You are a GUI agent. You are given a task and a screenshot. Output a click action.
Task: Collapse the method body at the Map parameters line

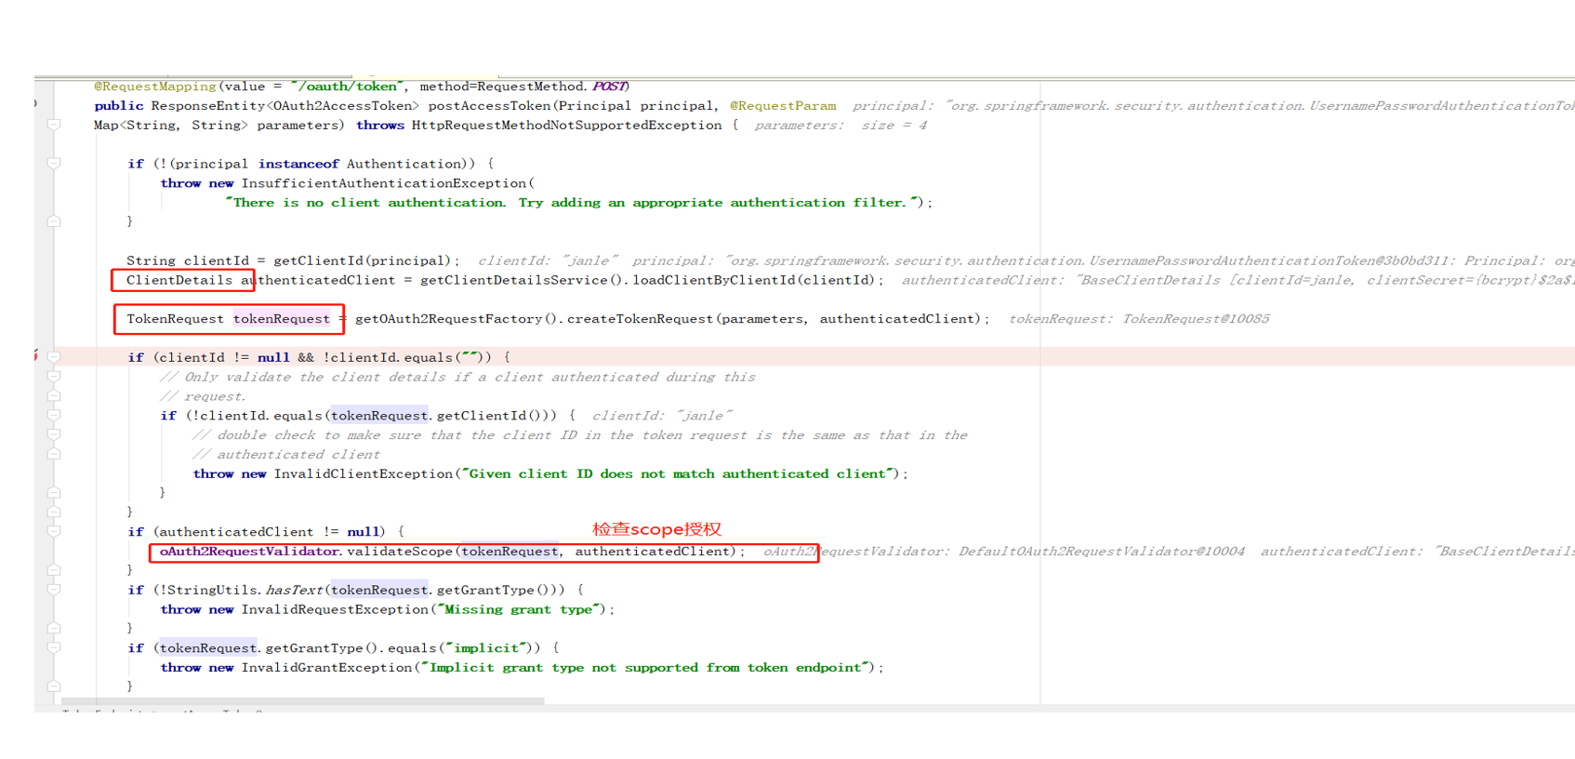coord(54,125)
